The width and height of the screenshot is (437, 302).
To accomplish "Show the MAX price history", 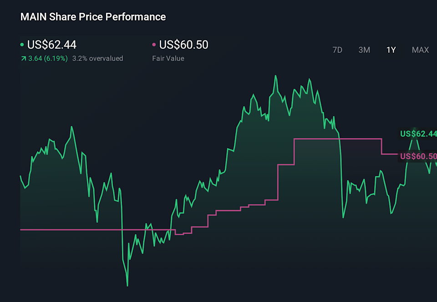I will point(420,50).
